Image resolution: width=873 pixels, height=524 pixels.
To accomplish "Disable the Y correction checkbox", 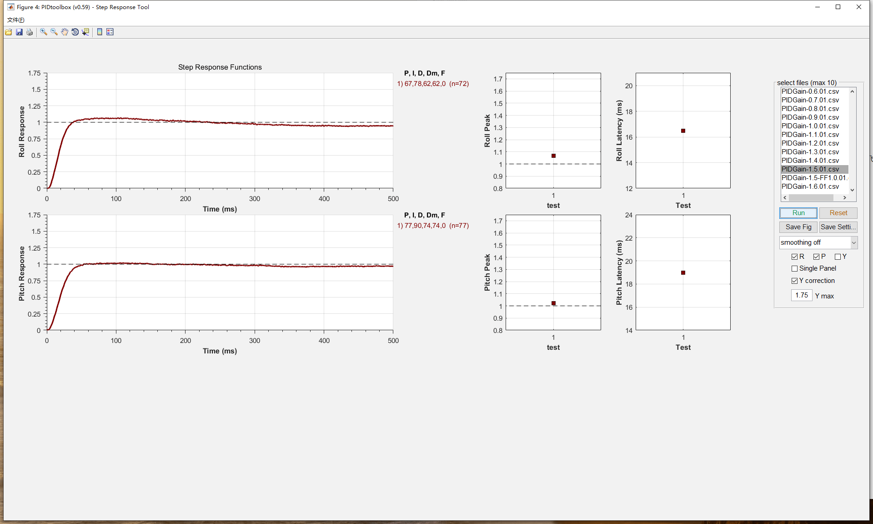I will coord(795,281).
